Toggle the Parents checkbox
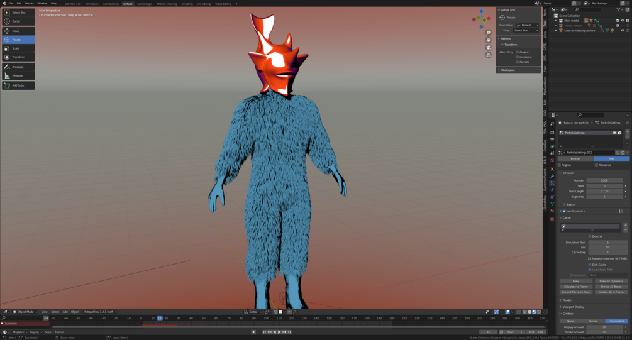 [517, 62]
